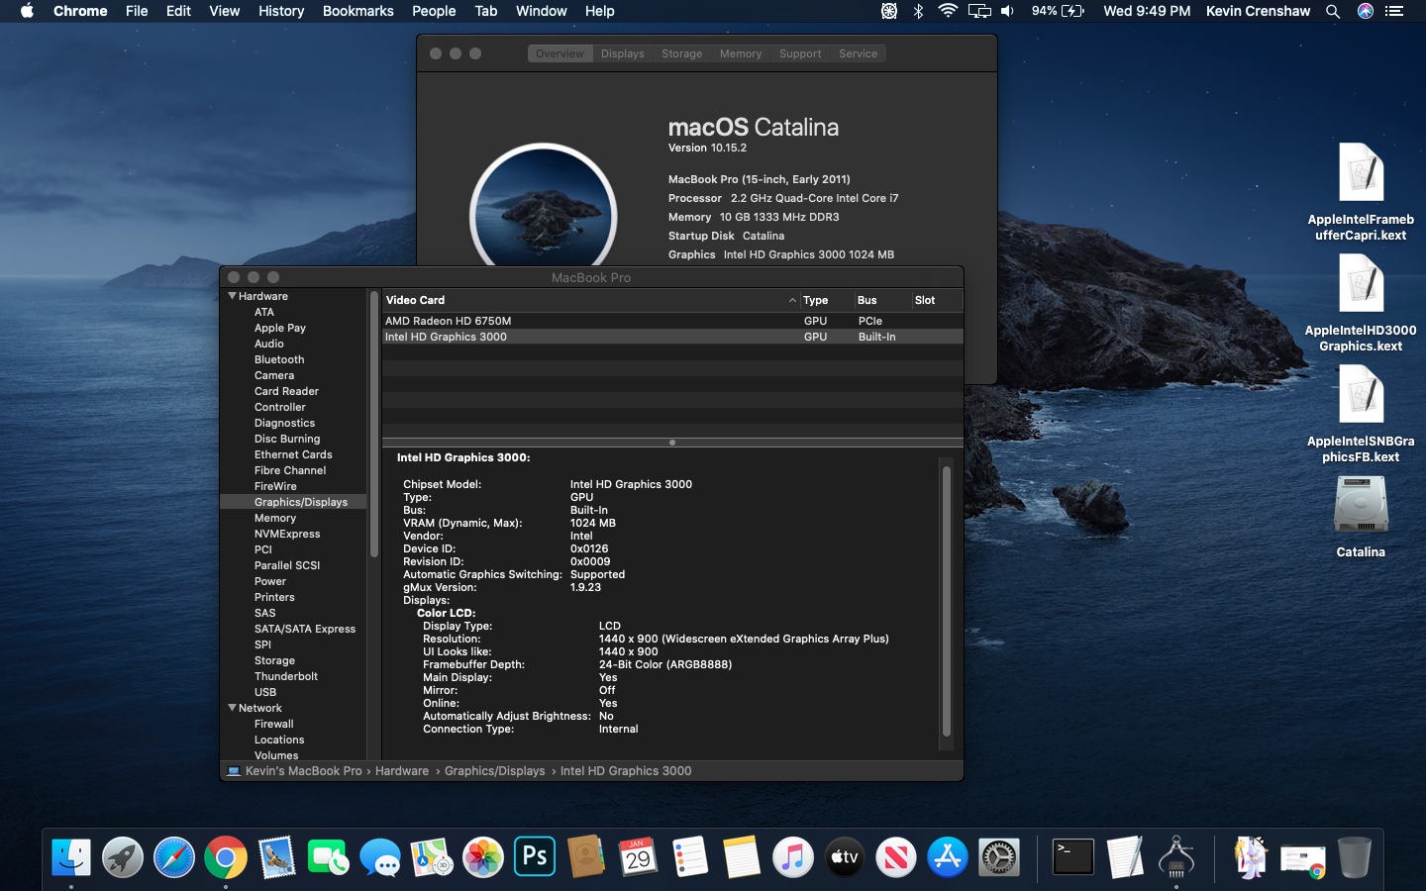Image resolution: width=1426 pixels, height=891 pixels.
Task: Click Slot column header
Action: [x=936, y=300]
